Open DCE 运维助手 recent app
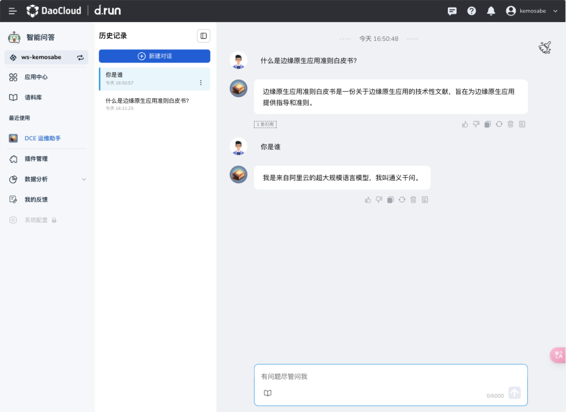Image resolution: width=566 pixels, height=412 pixels. pyautogui.click(x=42, y=138)
